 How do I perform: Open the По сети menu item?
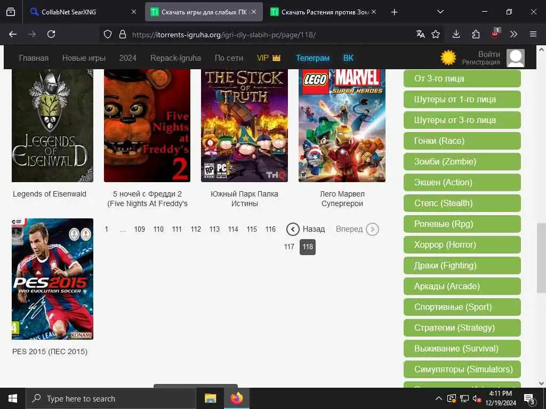pos(229,58)
